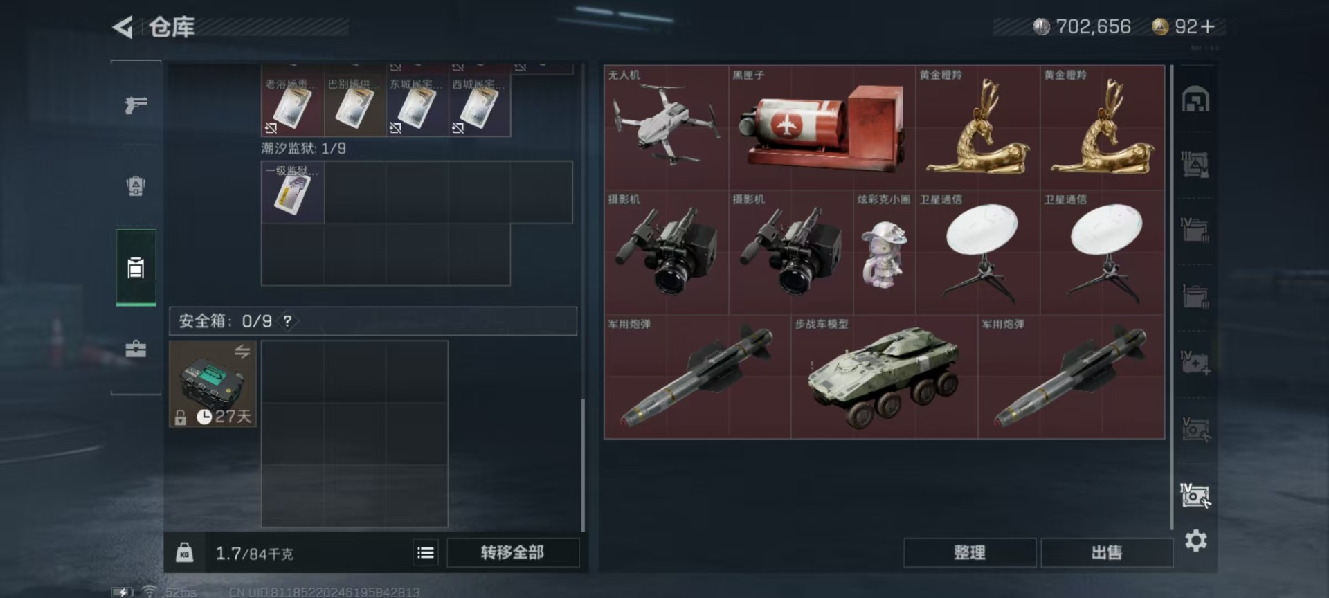The height and width of the screenshot is (598, 1329).
Task: Select the 黑匣子 black box item
Action: coord(822,127)
